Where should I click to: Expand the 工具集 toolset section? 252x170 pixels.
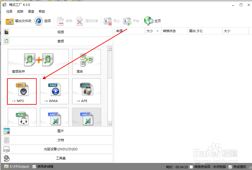(61, 158)
